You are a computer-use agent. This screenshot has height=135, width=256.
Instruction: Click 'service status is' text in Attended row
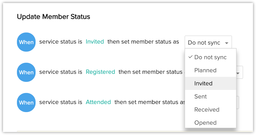pyautogui.click(x=61, y=102)
